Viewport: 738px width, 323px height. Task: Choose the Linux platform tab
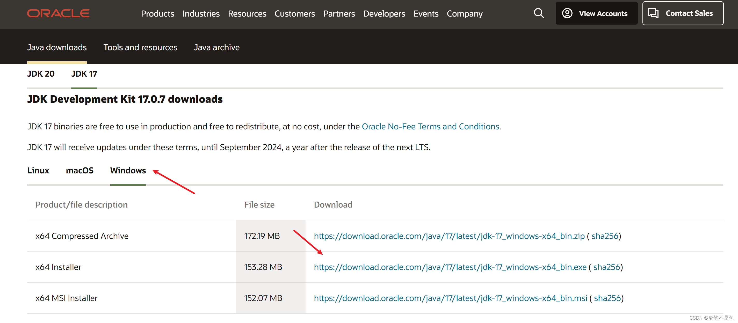click(38, 171)
